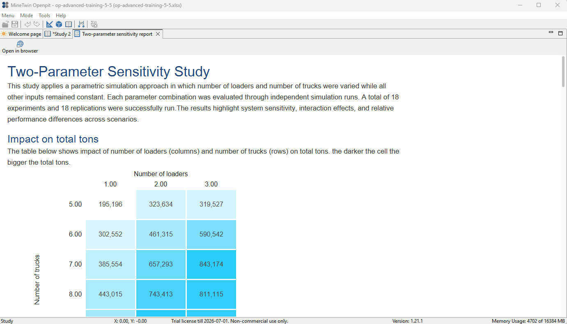Maximize the editor panel
This screenshot has width=567, height=324.
coord(560,33)
